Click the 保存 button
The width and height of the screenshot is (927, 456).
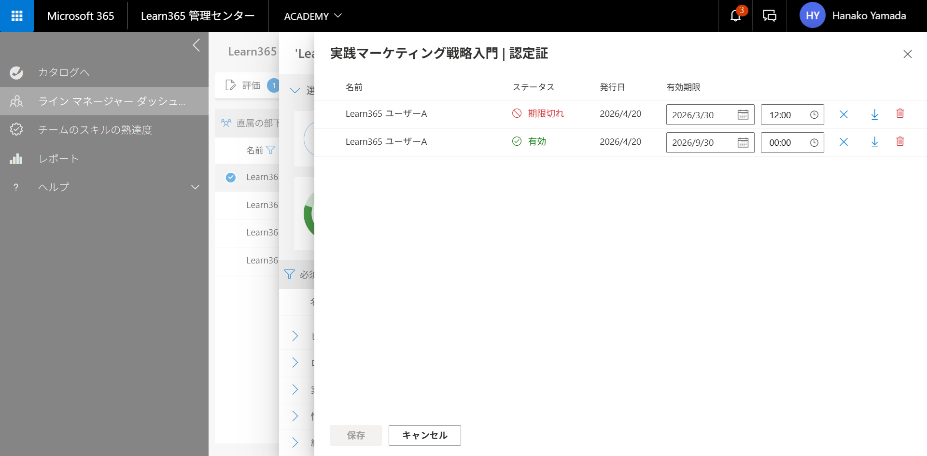[x=356, y=435]
